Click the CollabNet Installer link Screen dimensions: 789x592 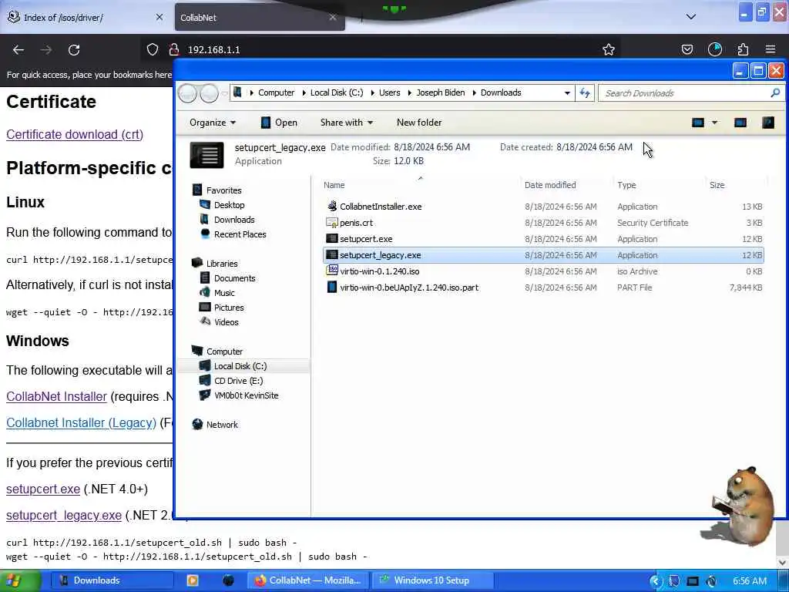pyautogui.click(x=56, y=396)
